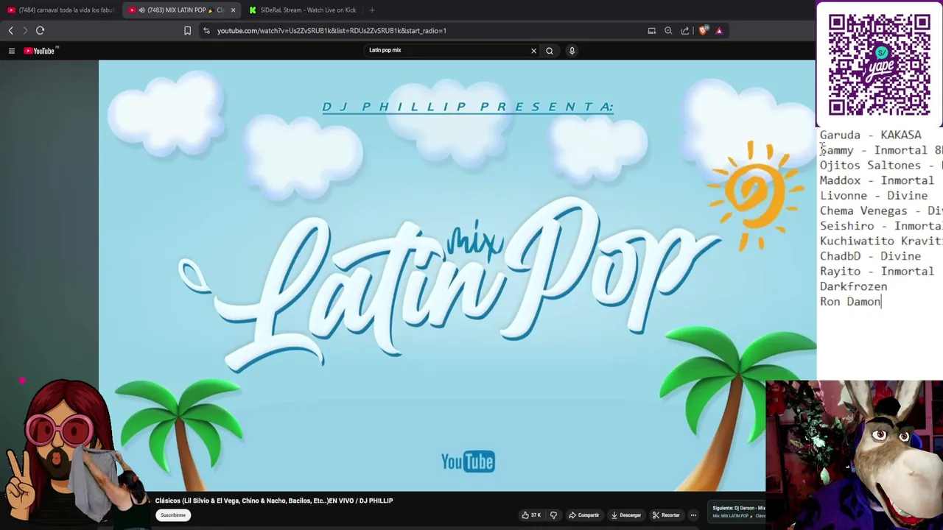Bookmark this page icon
The width and height of the screenshot is (943, 530).
187,30
